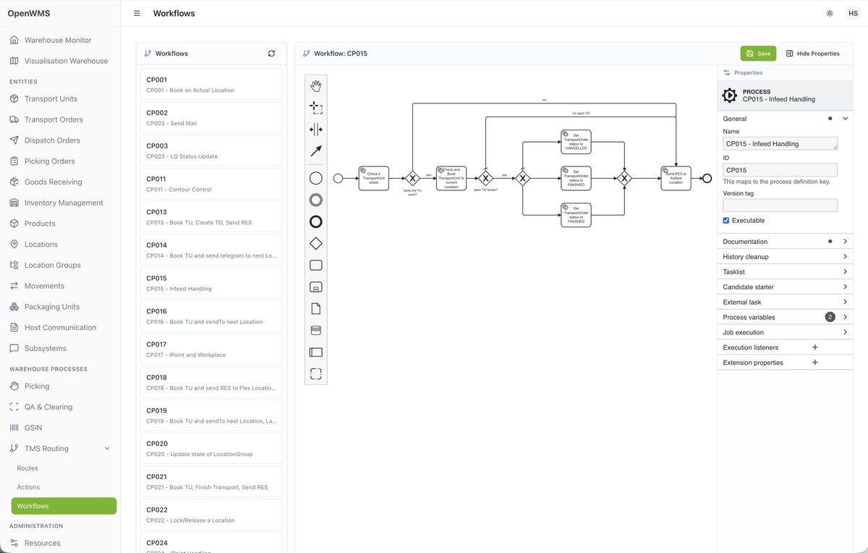Open workflow CP020 - Update state of LocationGroup

coord(211,448)
